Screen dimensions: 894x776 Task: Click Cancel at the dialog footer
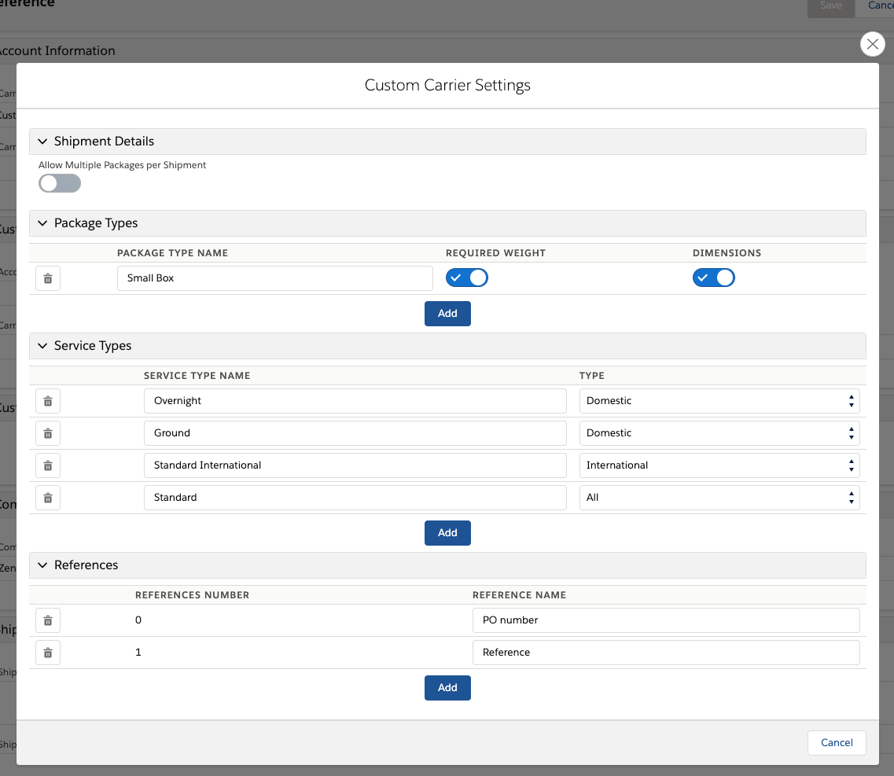click(x=837, y=743)
